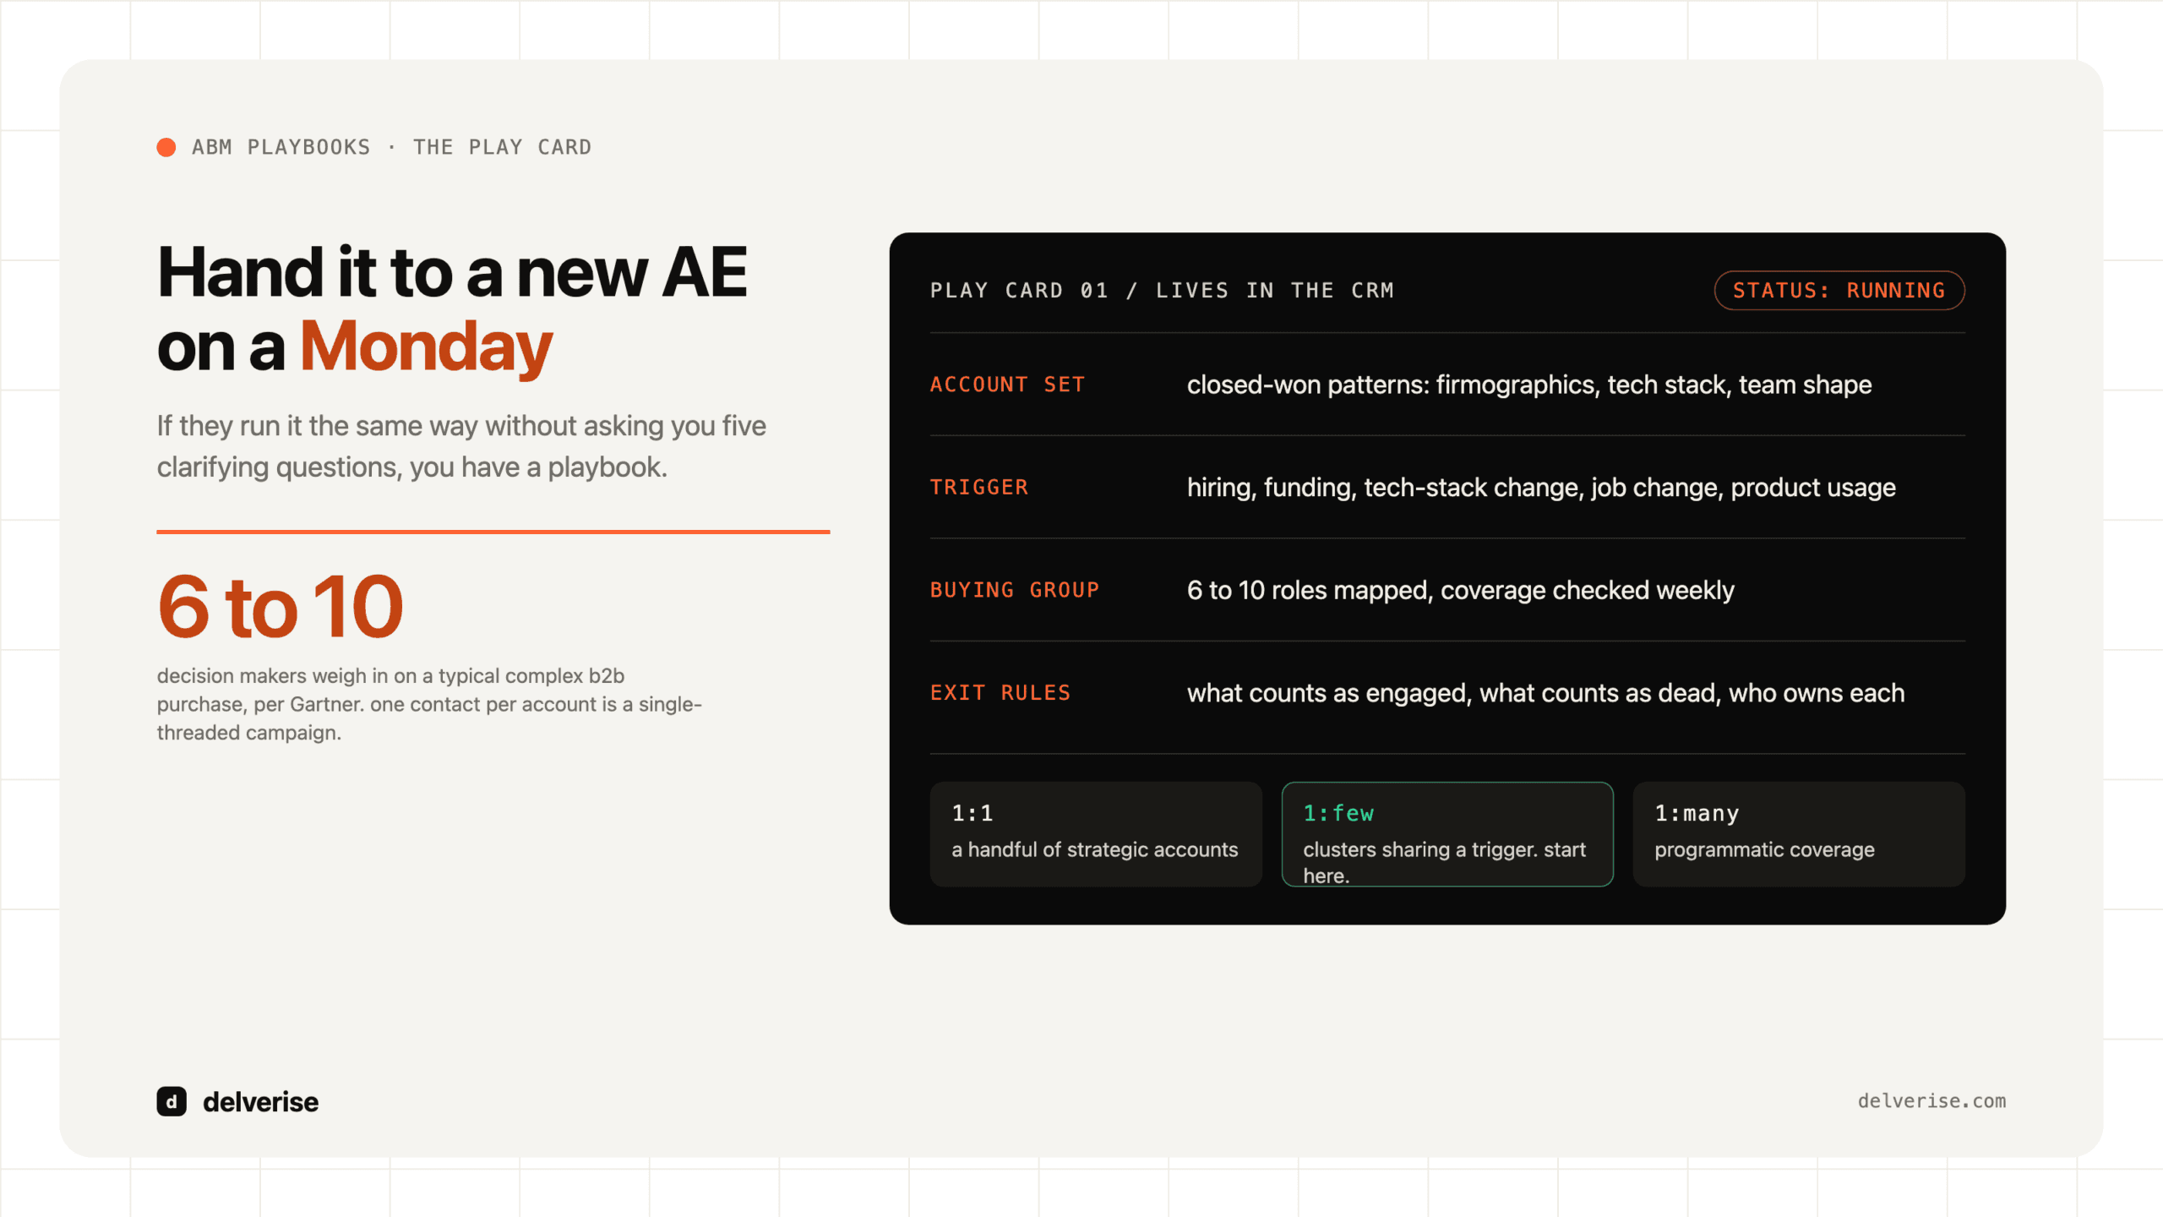Click the large '6 to 10' statistic
The width and height of the screenshot is (2163, 1217).
(x=280, y=606)
